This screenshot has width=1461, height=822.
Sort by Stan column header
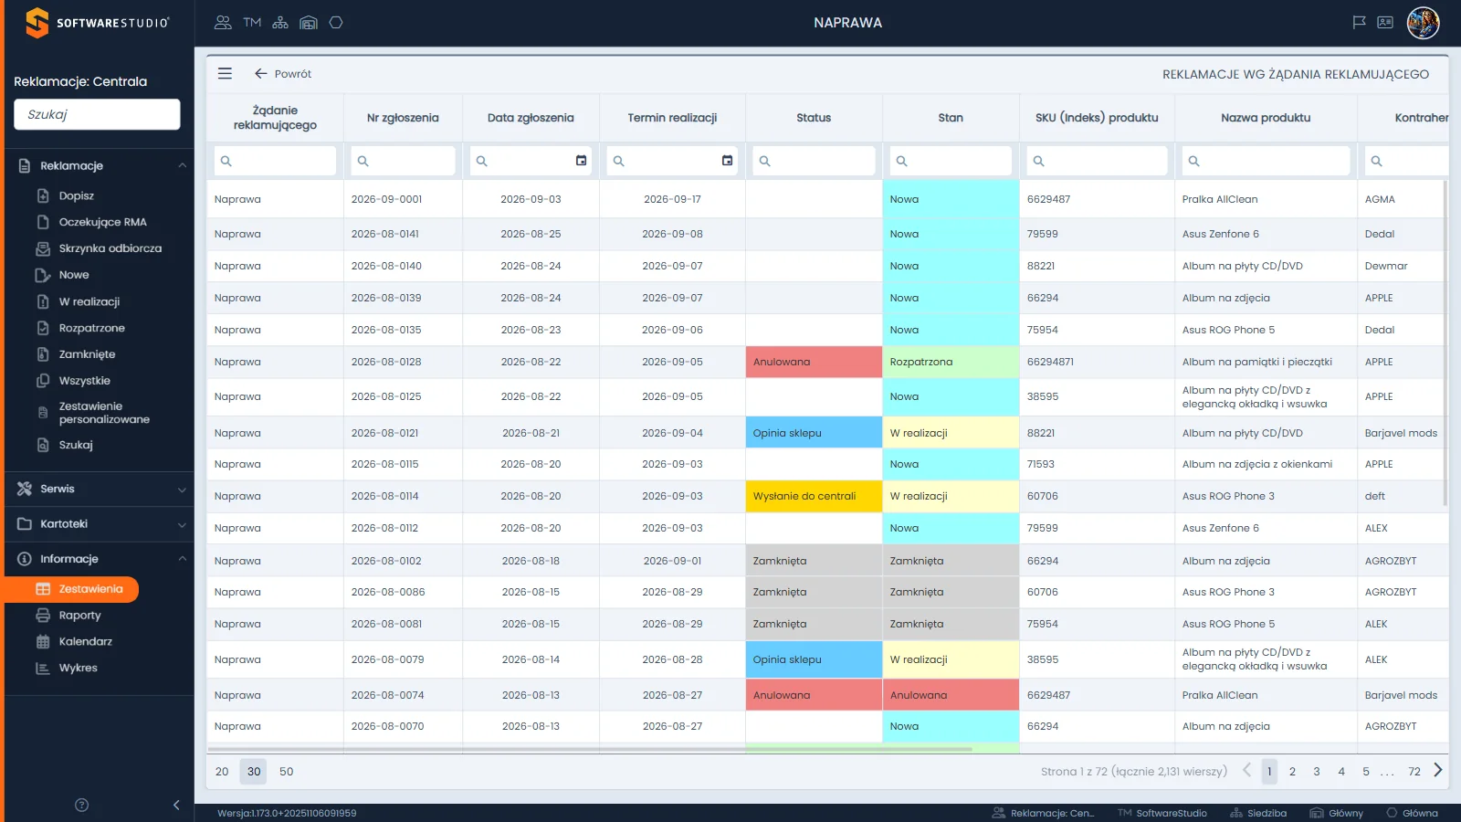click(x=951, y=118)
